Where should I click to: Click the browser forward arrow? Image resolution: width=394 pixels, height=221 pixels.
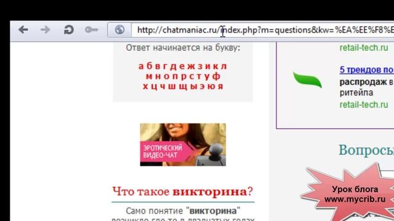pos(45,30)
